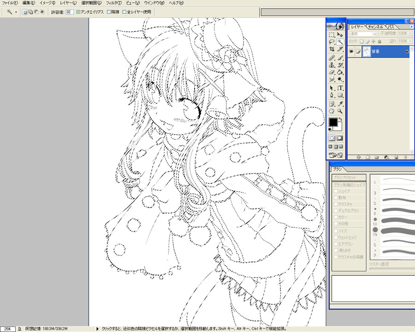The width and height of the screenshot is (415, 332).
Task: Select the Eyedropper tool
Action: [340, 104]
